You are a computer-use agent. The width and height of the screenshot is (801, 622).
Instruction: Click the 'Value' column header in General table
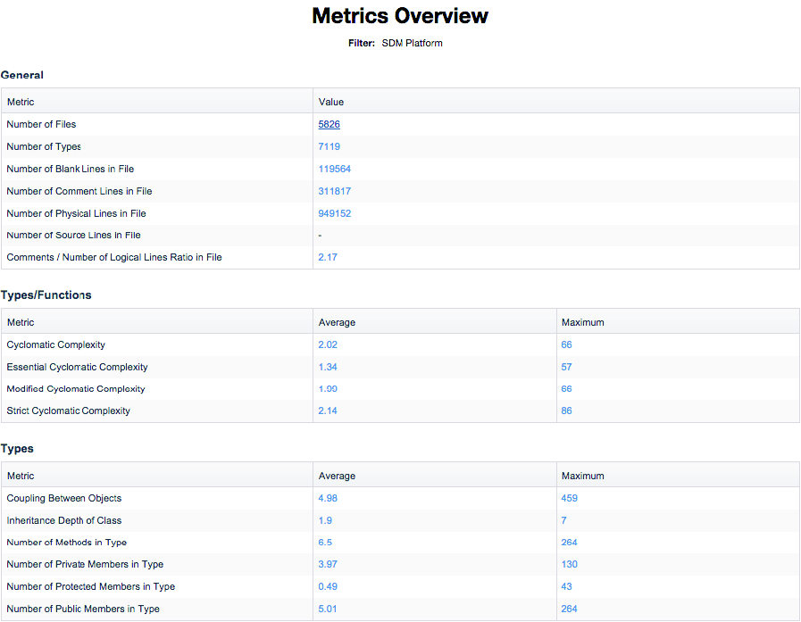pos(331,102)
